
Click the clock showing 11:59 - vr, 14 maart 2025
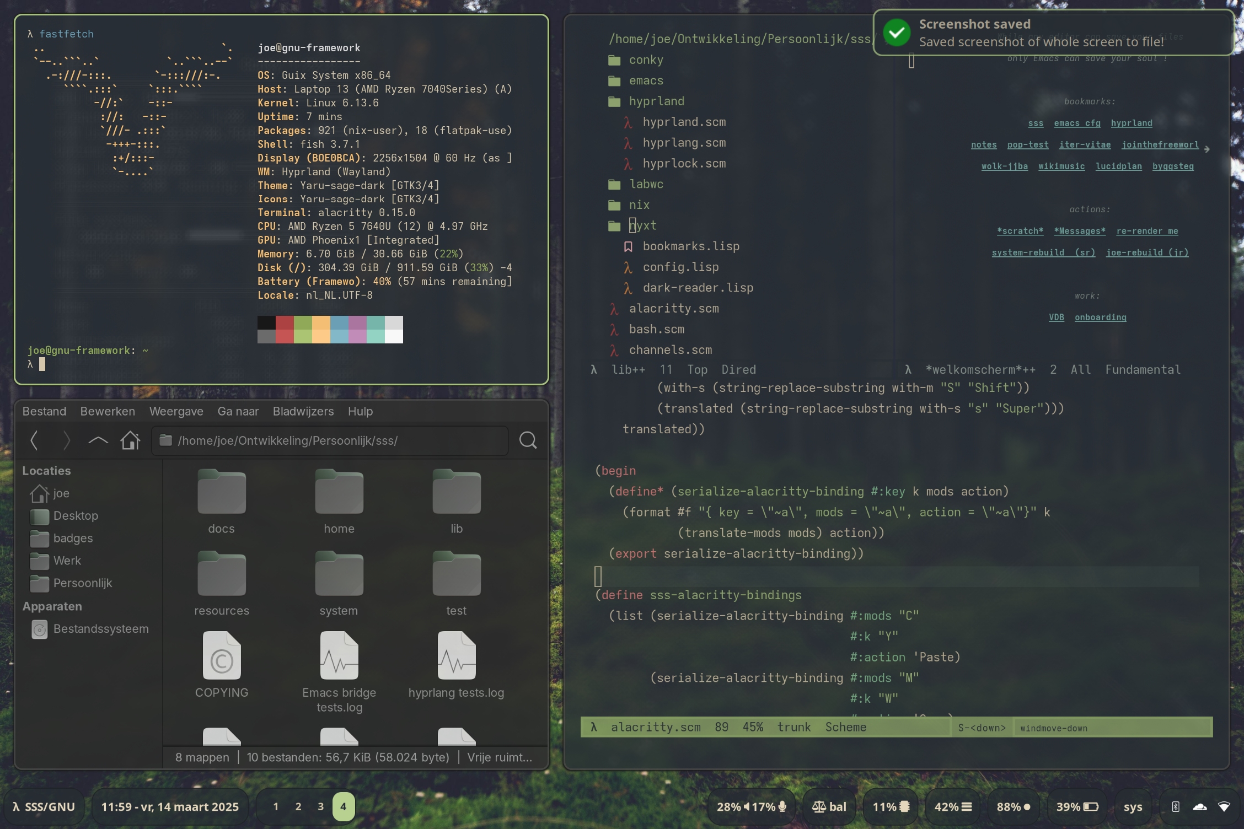pyautogui.click(x=170, y=807)
